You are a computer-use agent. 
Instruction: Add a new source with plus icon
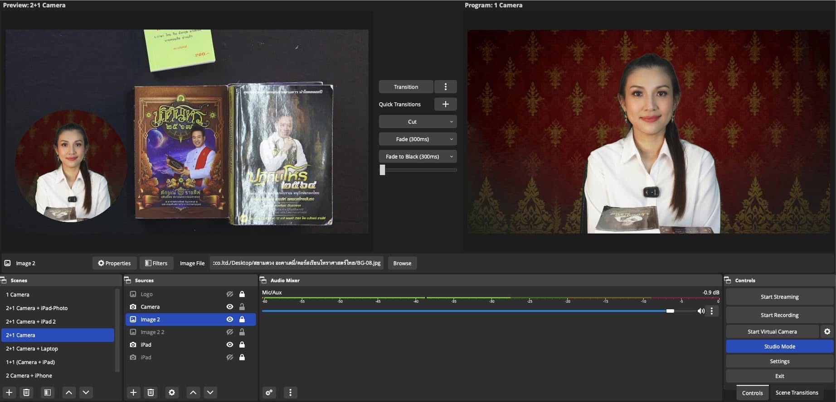pyautogui.click(x=133, y=392)
